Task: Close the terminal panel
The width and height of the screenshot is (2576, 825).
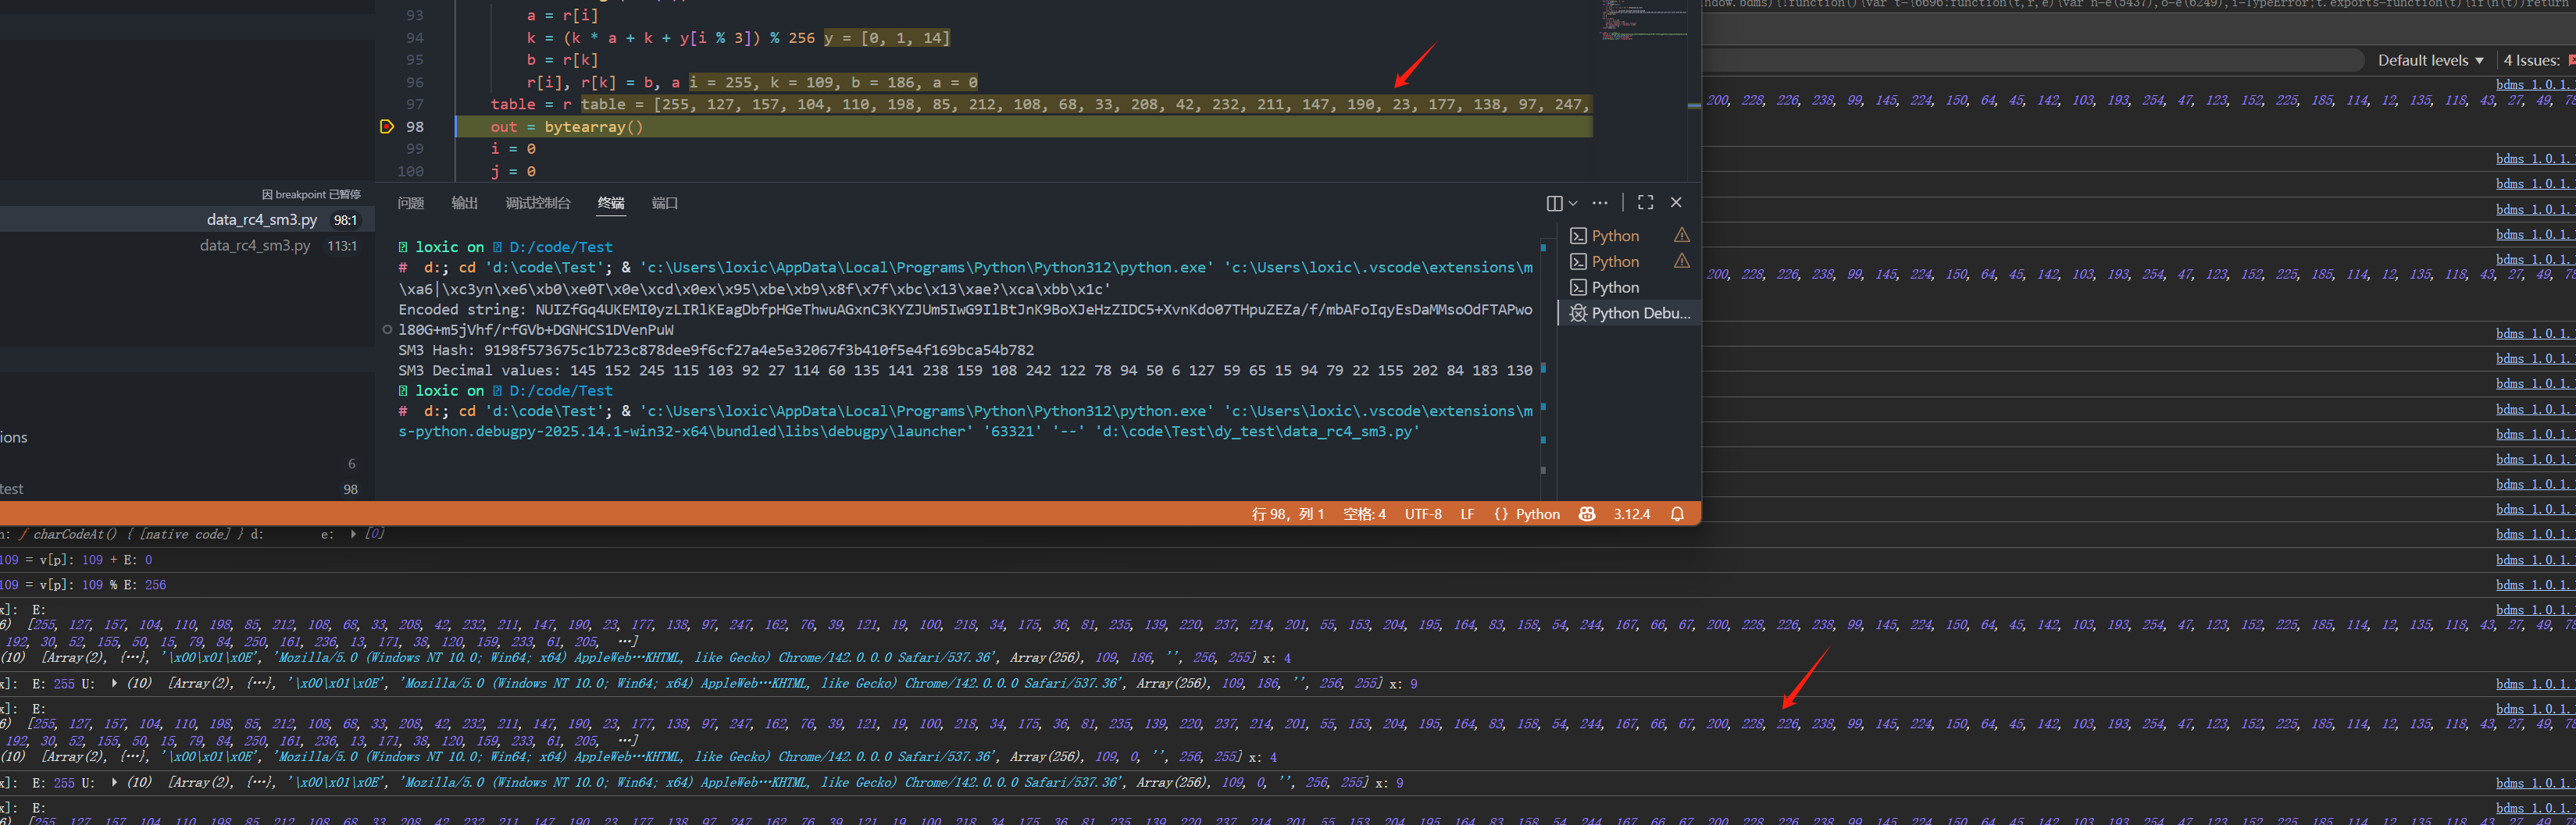Action: pyautogui.click(x=1676, y=203)
